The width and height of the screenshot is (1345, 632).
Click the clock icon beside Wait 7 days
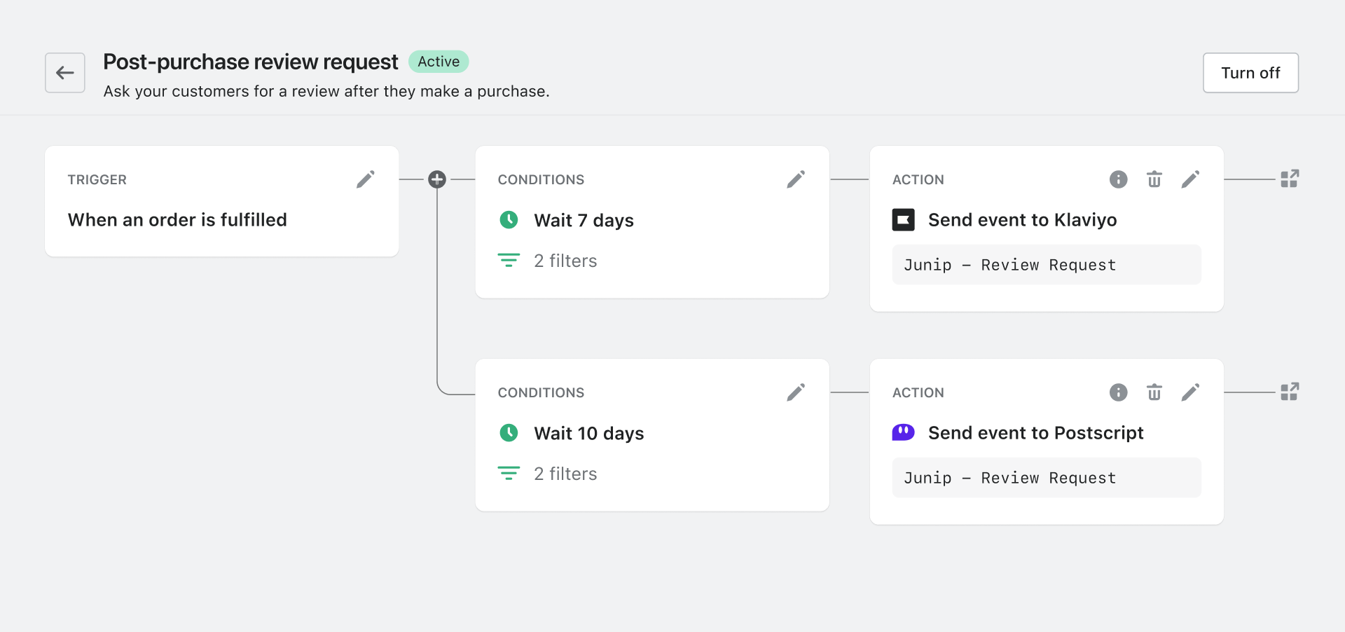click(x=509, y=220)
